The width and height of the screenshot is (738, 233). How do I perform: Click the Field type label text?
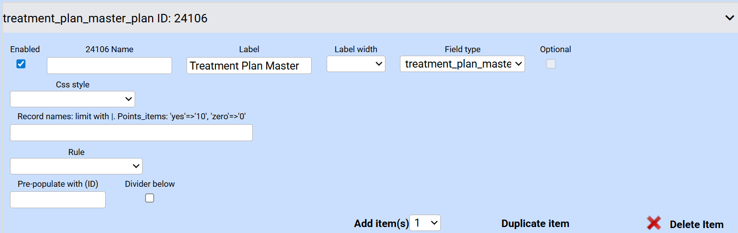click(x=462, y=49)
